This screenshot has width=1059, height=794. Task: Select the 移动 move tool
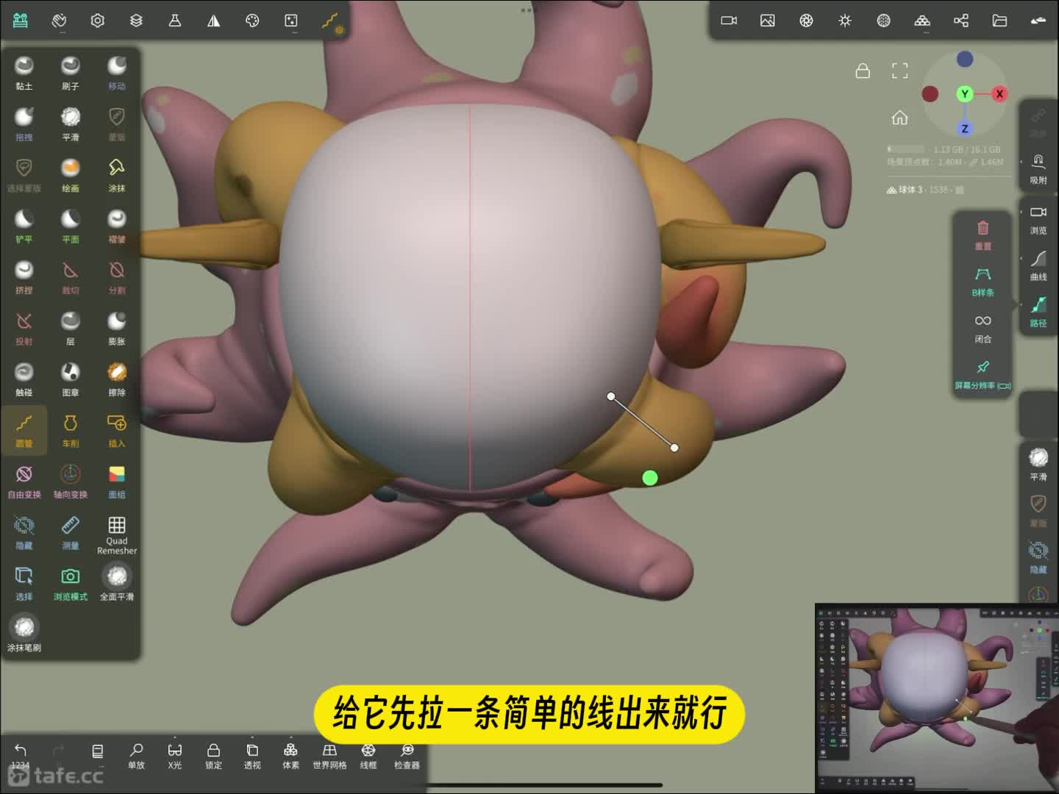117,73
